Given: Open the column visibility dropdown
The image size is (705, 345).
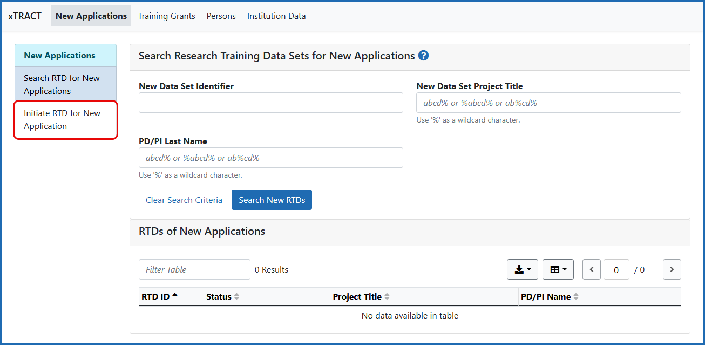Looking at the screenshot, I should point(565,269).
